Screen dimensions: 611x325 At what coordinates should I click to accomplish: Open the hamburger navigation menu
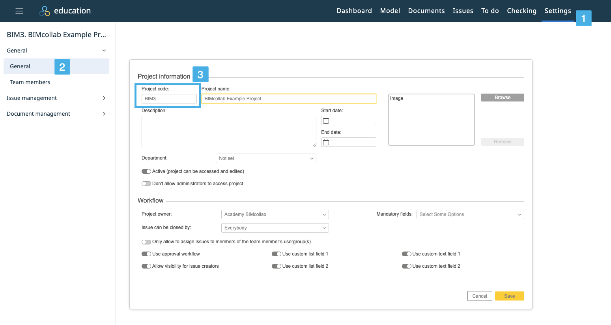(19, 11)
